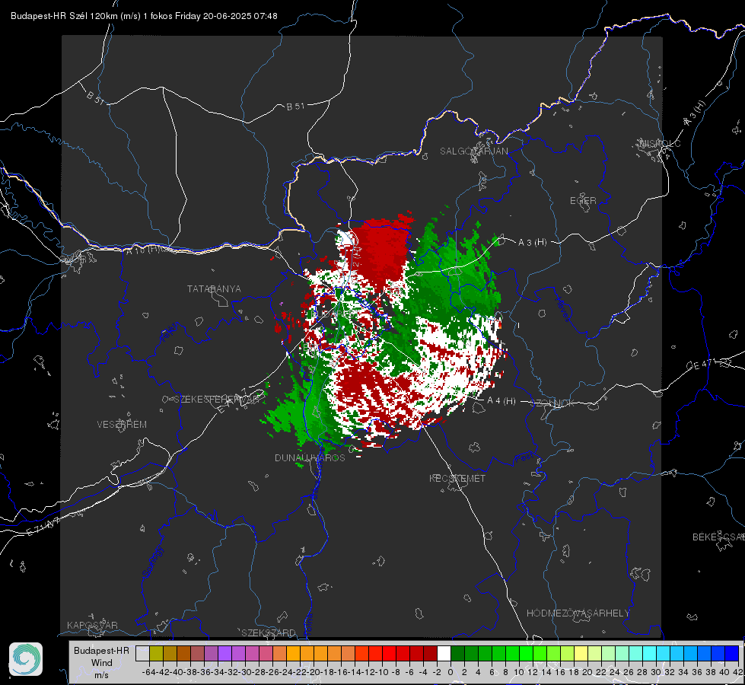The image size is (745, 685).
Task: Click the SALGÓTARJÁN city label
Action: point(473,151)
